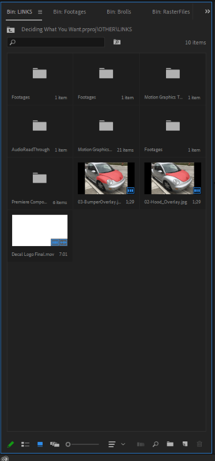Viewport: 215px width, 461px height.
Task: Select the 02-Hood_Overlay.jpg thumbnail
Action: 173,178
